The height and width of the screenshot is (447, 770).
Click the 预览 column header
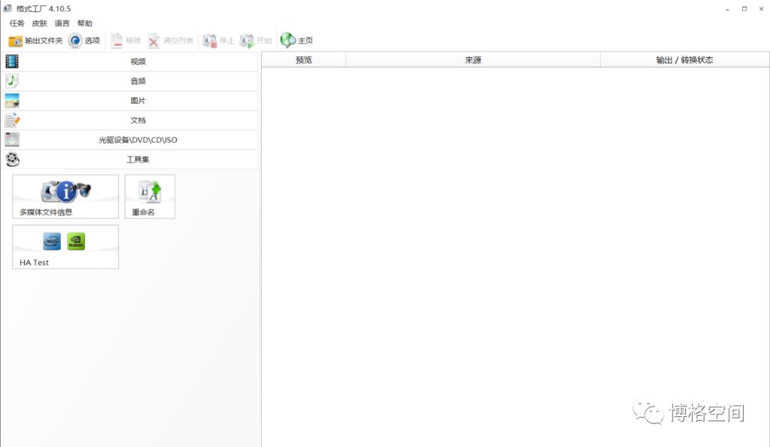[304, 60]
